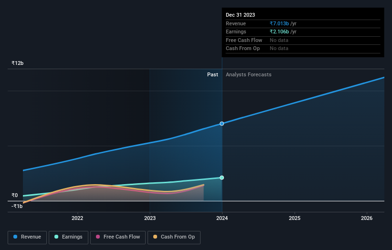Toggle the Free Cash Flow legend button
The image size is (392, 250).
coord(118,237)
